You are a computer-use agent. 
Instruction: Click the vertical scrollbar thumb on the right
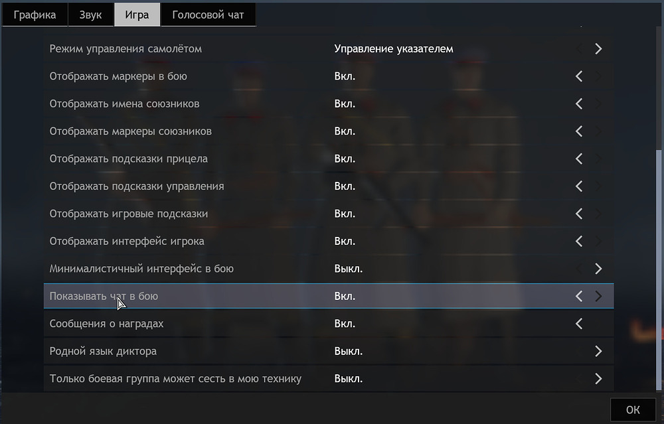click(659, 270)
